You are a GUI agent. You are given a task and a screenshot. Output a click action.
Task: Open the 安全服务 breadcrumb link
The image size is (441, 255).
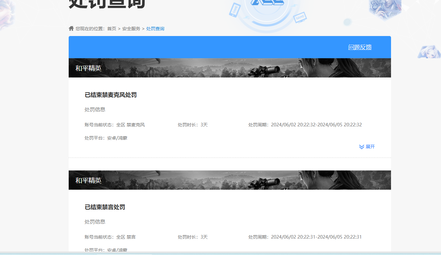(131, 28)
